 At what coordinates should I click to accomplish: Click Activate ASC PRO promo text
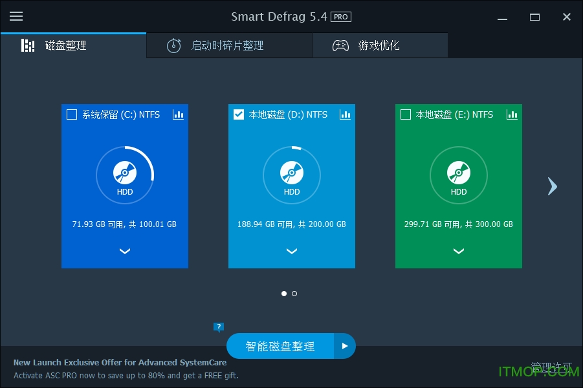[126, 375]
